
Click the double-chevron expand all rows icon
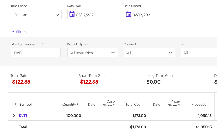pos(14,104)
